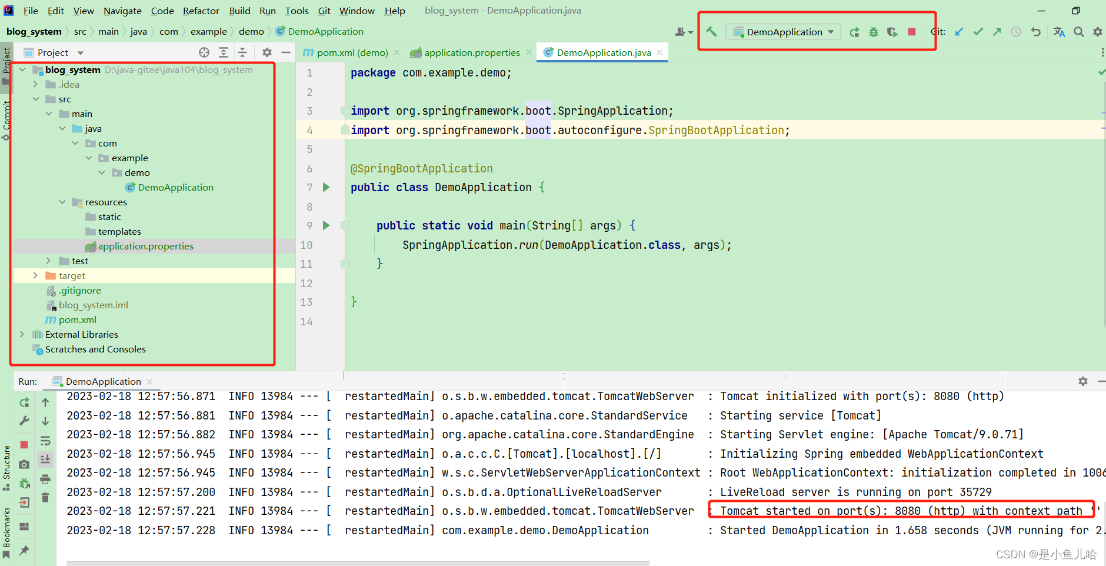The width and height of the screenshot is (1106, 566).
Task: Pin the Run tab with pin icon
Action: (24, 550)
